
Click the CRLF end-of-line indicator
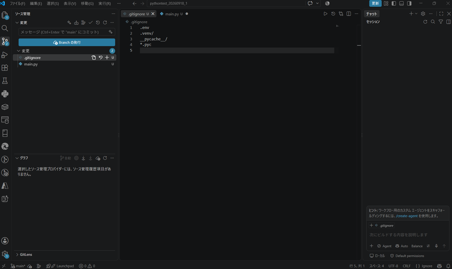tap(407, 266)
